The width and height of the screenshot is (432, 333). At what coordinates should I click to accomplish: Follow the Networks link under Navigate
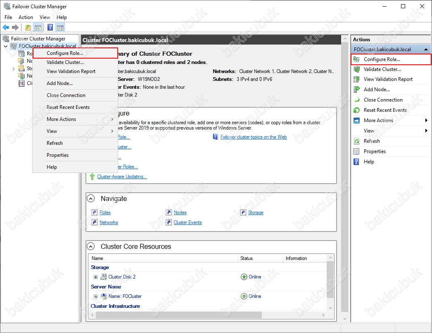109,222
